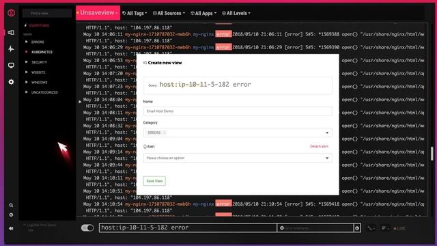
Task: Expand the SECURITY views group
Action: click(27, 62)
